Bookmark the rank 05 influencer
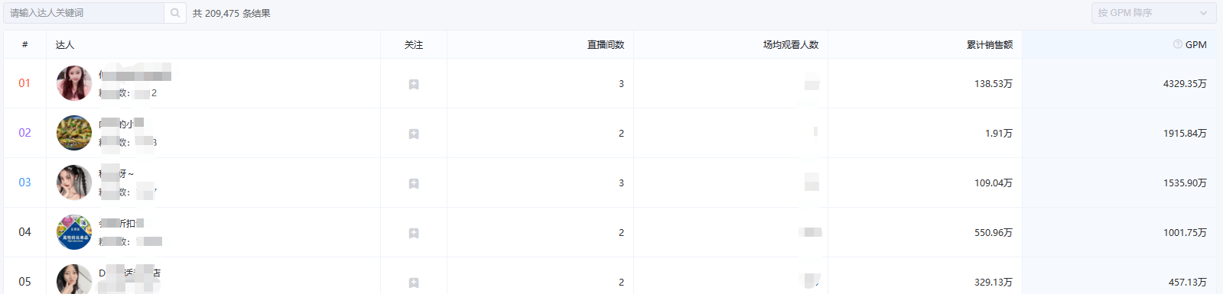The width and height of the screenshot is (1223, 294). pyautogui.click(x=414, y=283)
